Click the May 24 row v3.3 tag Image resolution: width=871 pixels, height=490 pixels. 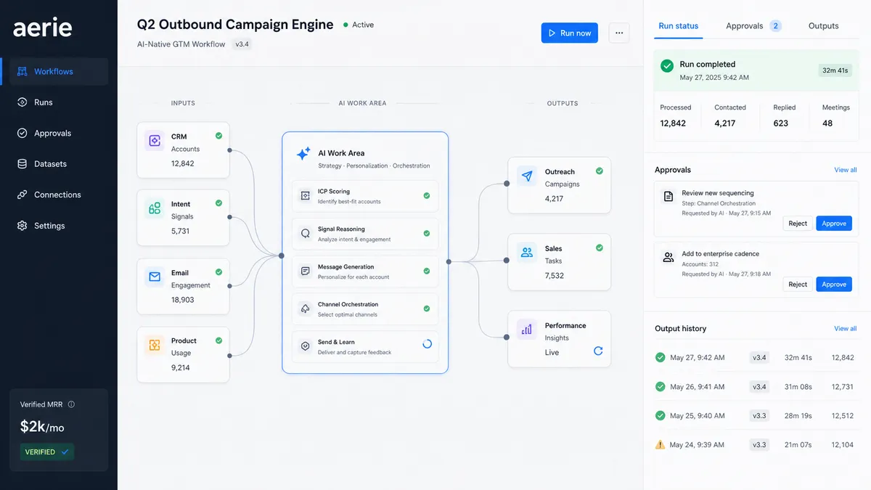coord(759,444)
